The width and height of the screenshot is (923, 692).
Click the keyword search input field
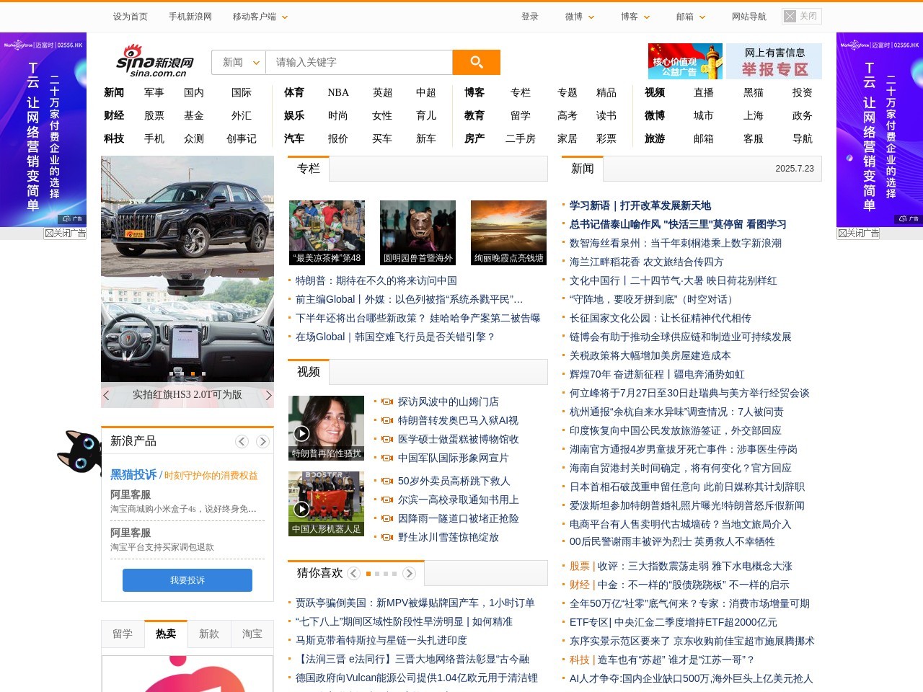coord(358,63)
